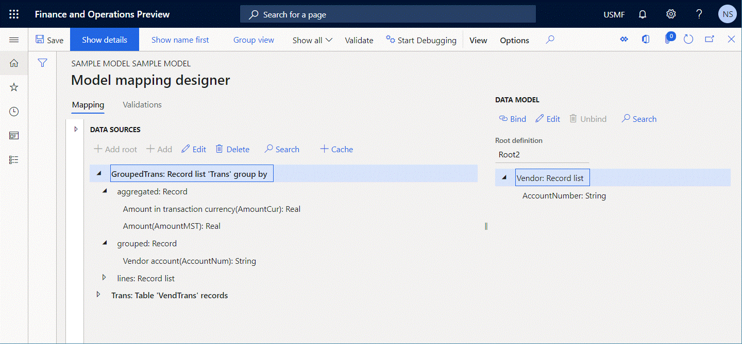Select GroupedTrans Record list row
Image resolution: width=742 pixels, height=344 pixels.
pos(283,174)
